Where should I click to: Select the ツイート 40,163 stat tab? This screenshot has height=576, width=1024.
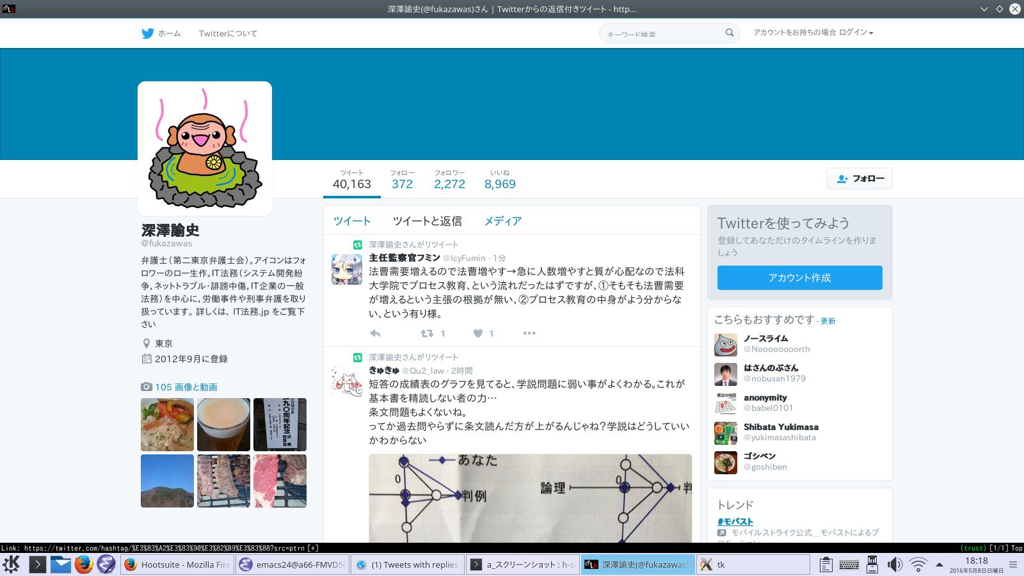pos(351,180)
